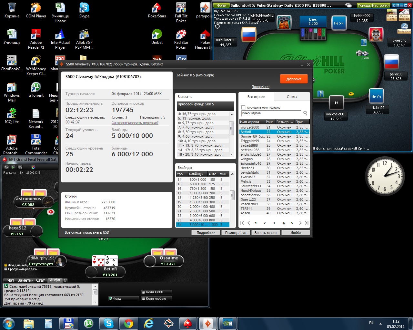Viewport: 413px width, 330px height.
Task: Uncheck the 'Фолд' pre-action checkbox
Action: (111, 298)
